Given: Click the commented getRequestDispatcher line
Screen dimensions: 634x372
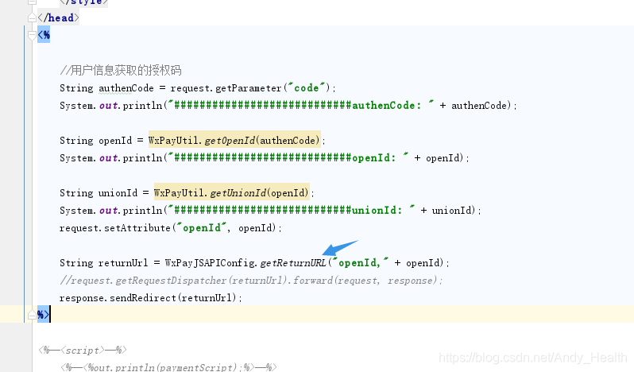Looking at the screenshot, I should 251,281.
